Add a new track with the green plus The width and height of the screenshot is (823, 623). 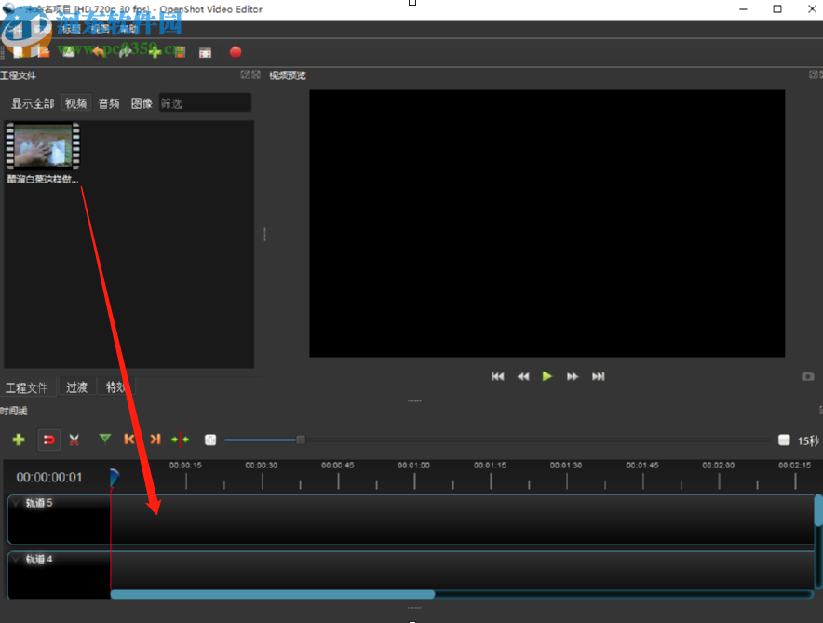coord(19,440)
